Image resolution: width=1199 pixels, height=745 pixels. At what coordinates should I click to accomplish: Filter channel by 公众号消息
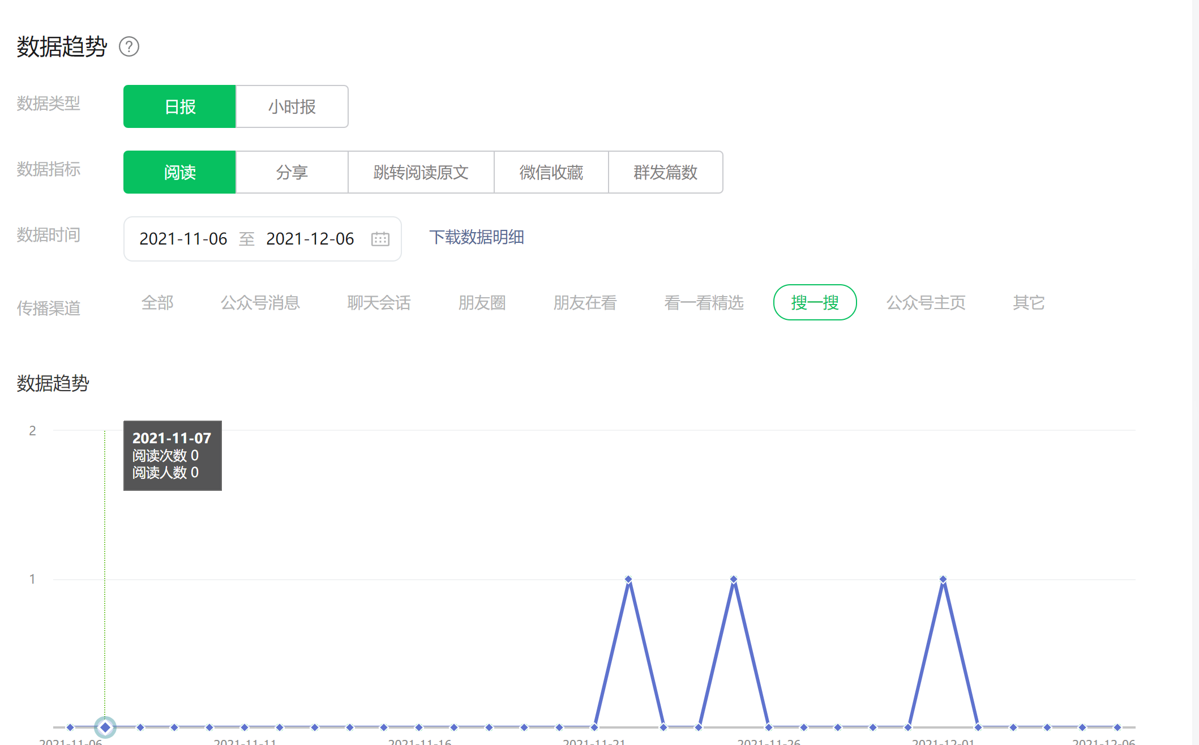click(260, 303)
